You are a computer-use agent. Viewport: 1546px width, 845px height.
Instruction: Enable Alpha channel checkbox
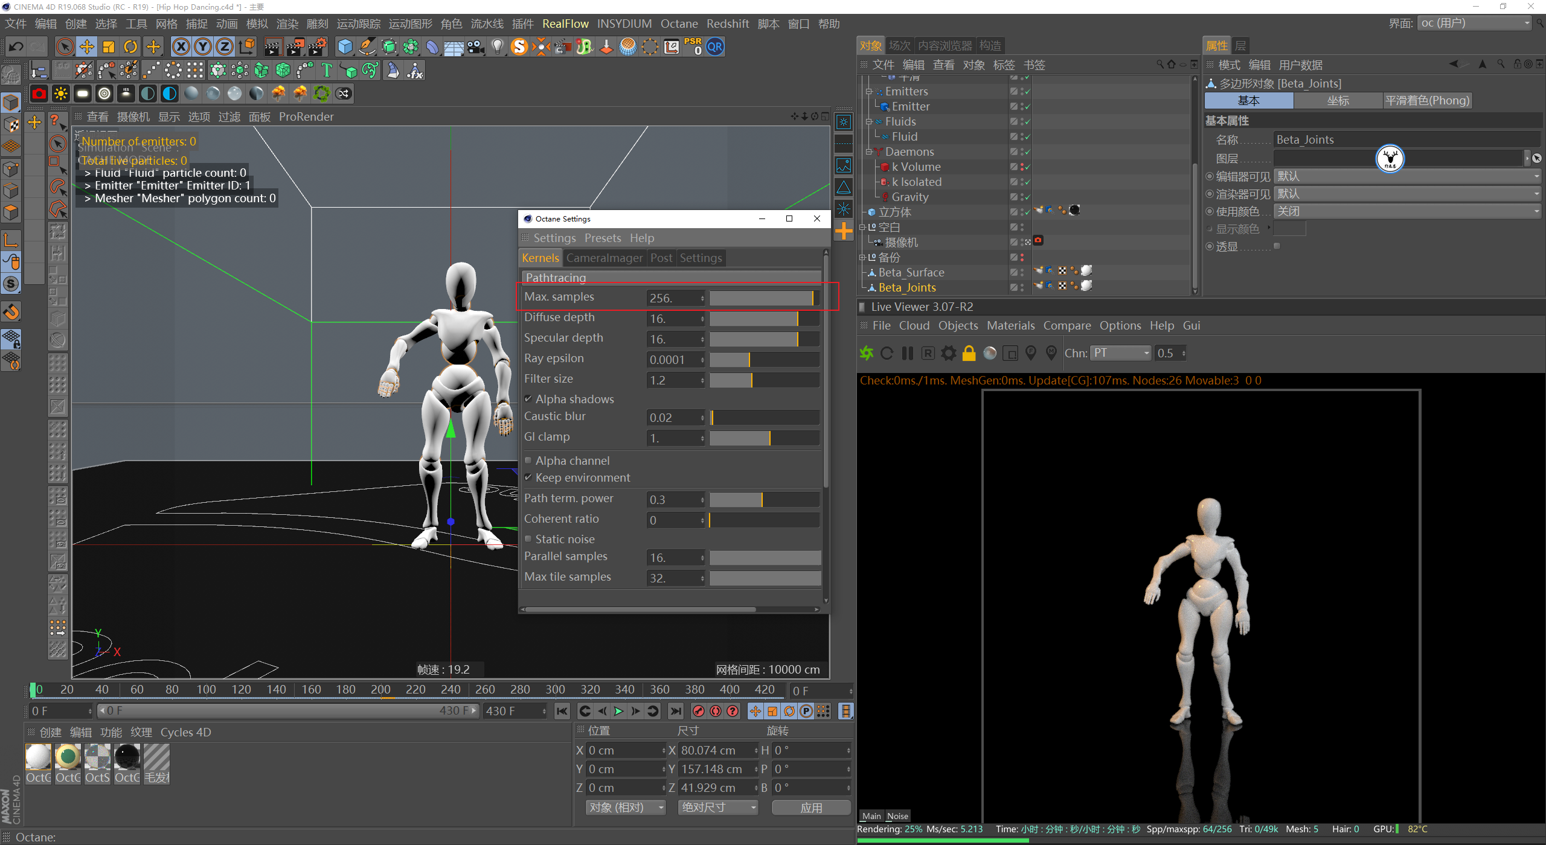pyautogui.click(x=528, y=461)
